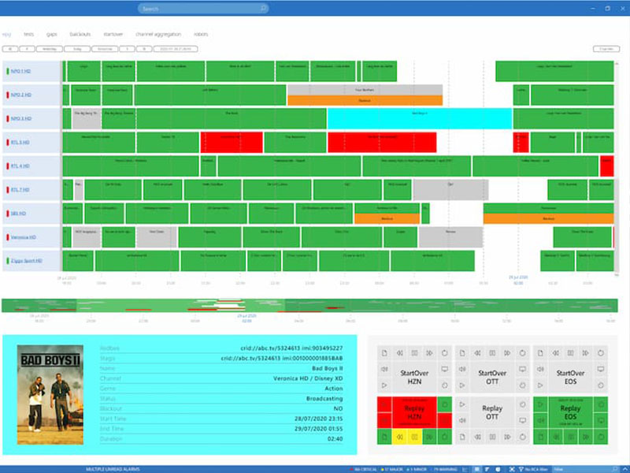The width and height of the screenshot is (630, 473).
Task: Click the yellow pause icon in Replay HZN tile
Action: 414,437
